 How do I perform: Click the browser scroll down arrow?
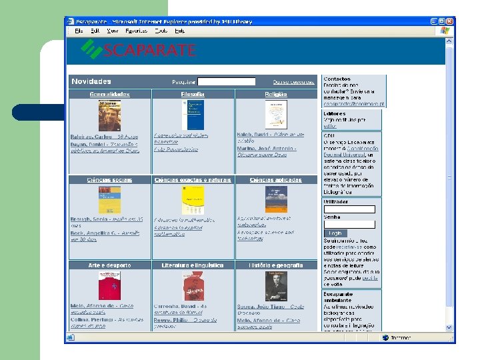pos(449,327)
